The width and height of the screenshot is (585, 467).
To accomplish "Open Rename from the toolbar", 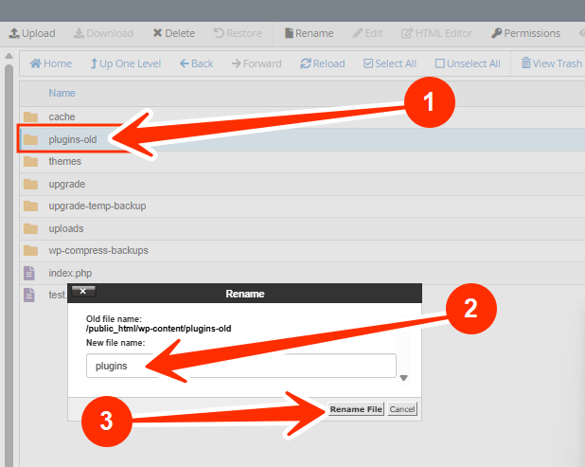I will 309,33.
